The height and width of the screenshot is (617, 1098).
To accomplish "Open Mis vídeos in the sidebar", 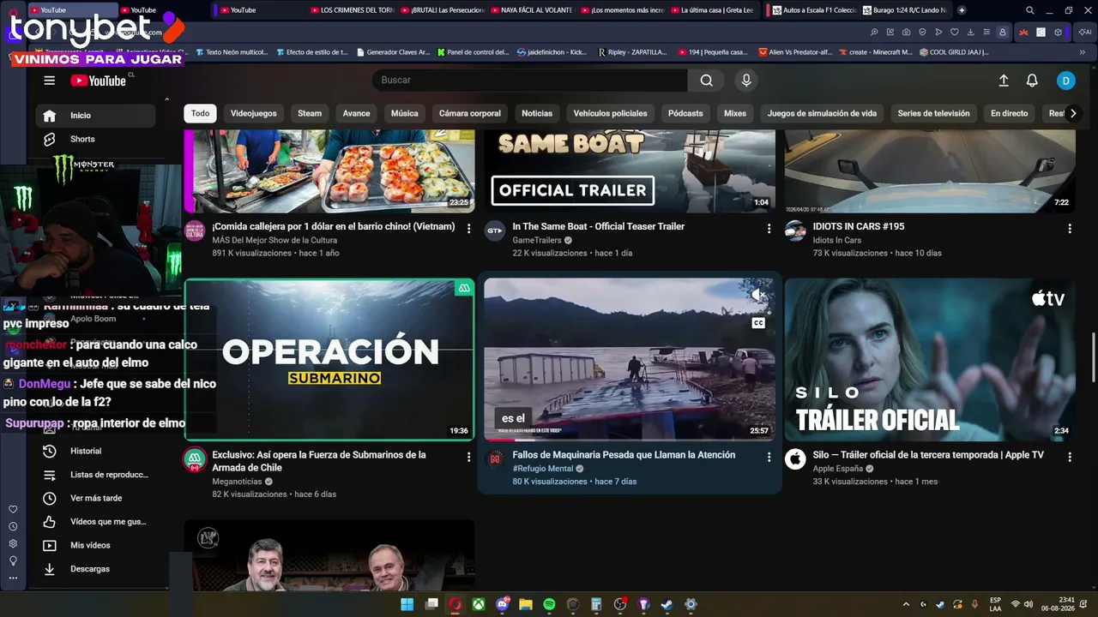I will point(95,545).
